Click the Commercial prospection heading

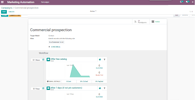pos(51,30)
